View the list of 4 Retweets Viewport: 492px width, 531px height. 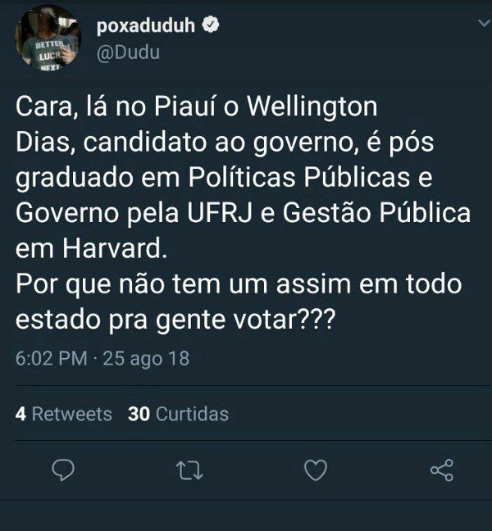64,414
